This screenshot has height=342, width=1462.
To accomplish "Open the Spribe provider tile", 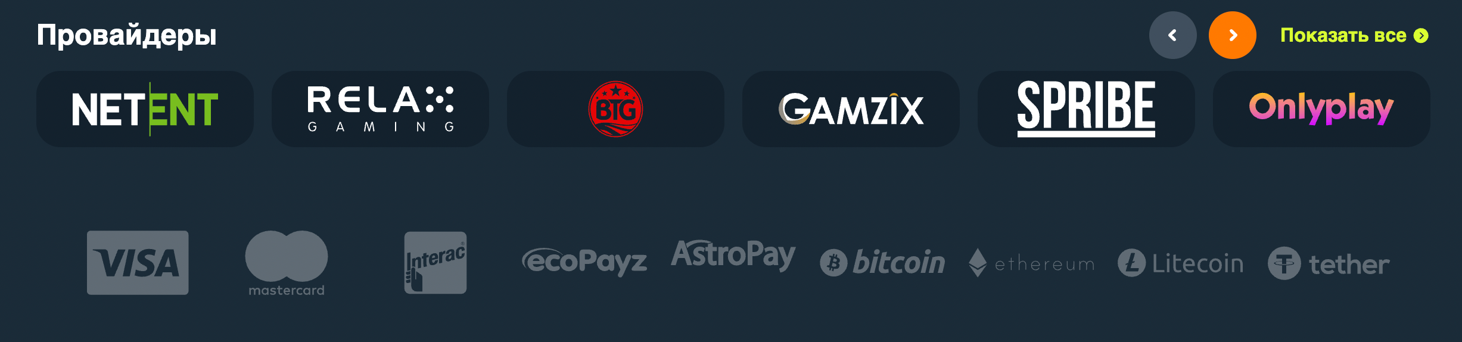I will [1086, 109].
